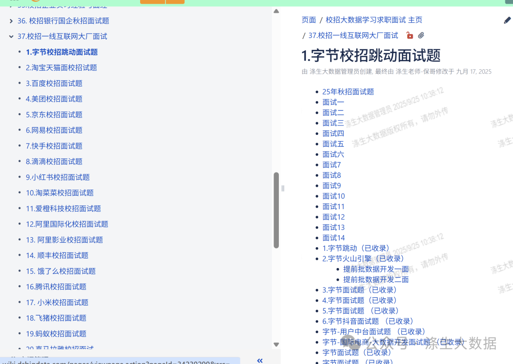This screenshot has width=513, height=364.
Task: Open the 25年秋招面试题 link
Action: point(348,91)
